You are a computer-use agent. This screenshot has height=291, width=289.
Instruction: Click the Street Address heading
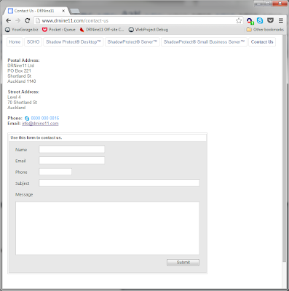tap(23, 92)
